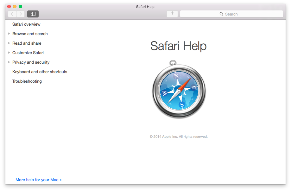Open the Share menu button

click(172, 14)
